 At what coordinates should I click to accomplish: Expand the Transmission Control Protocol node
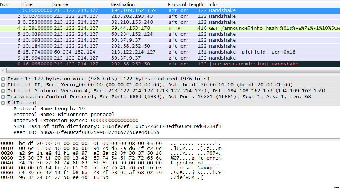click(x=3, y=97)
